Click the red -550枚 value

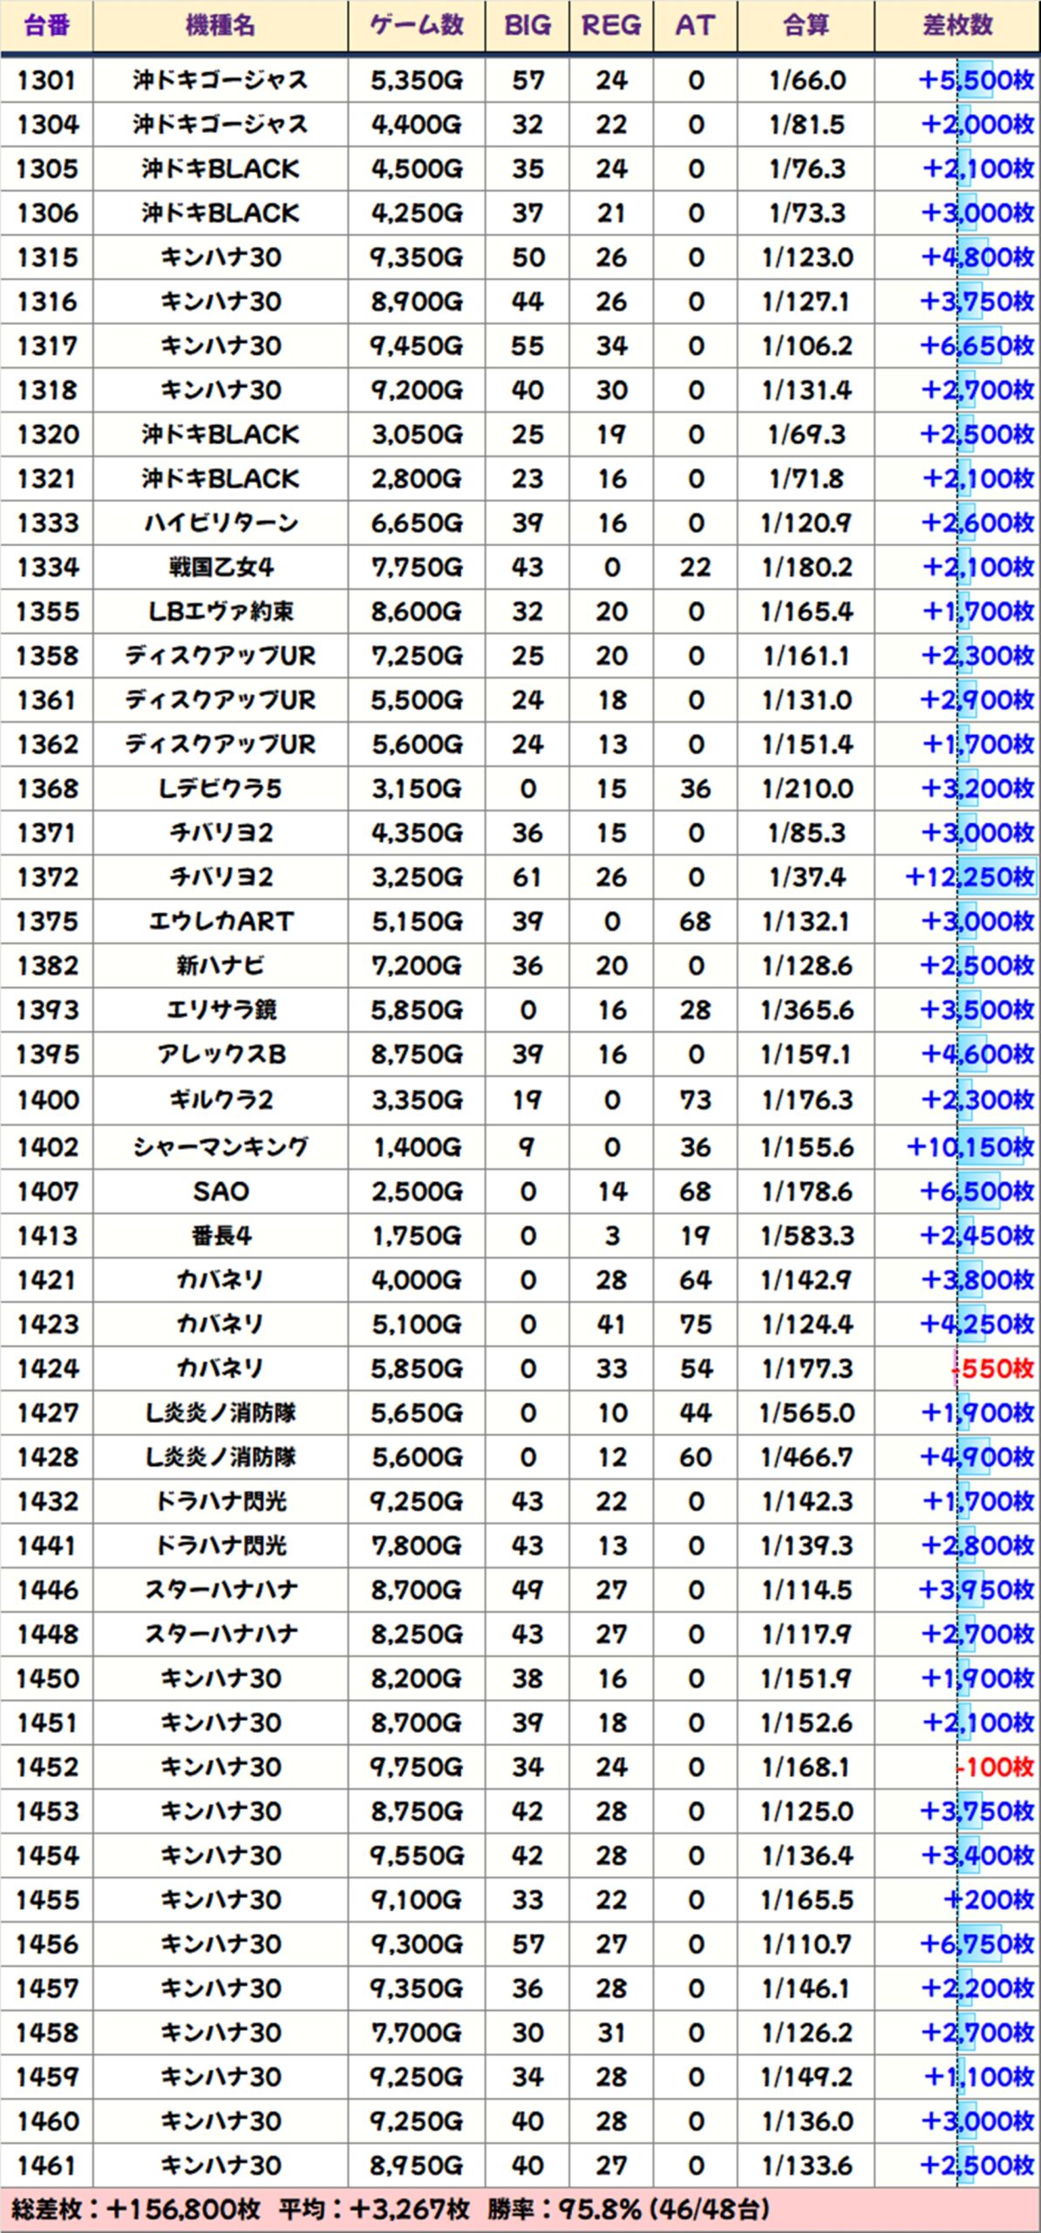point(993,1369)
